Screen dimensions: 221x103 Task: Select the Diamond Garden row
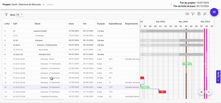pos(71,31)
